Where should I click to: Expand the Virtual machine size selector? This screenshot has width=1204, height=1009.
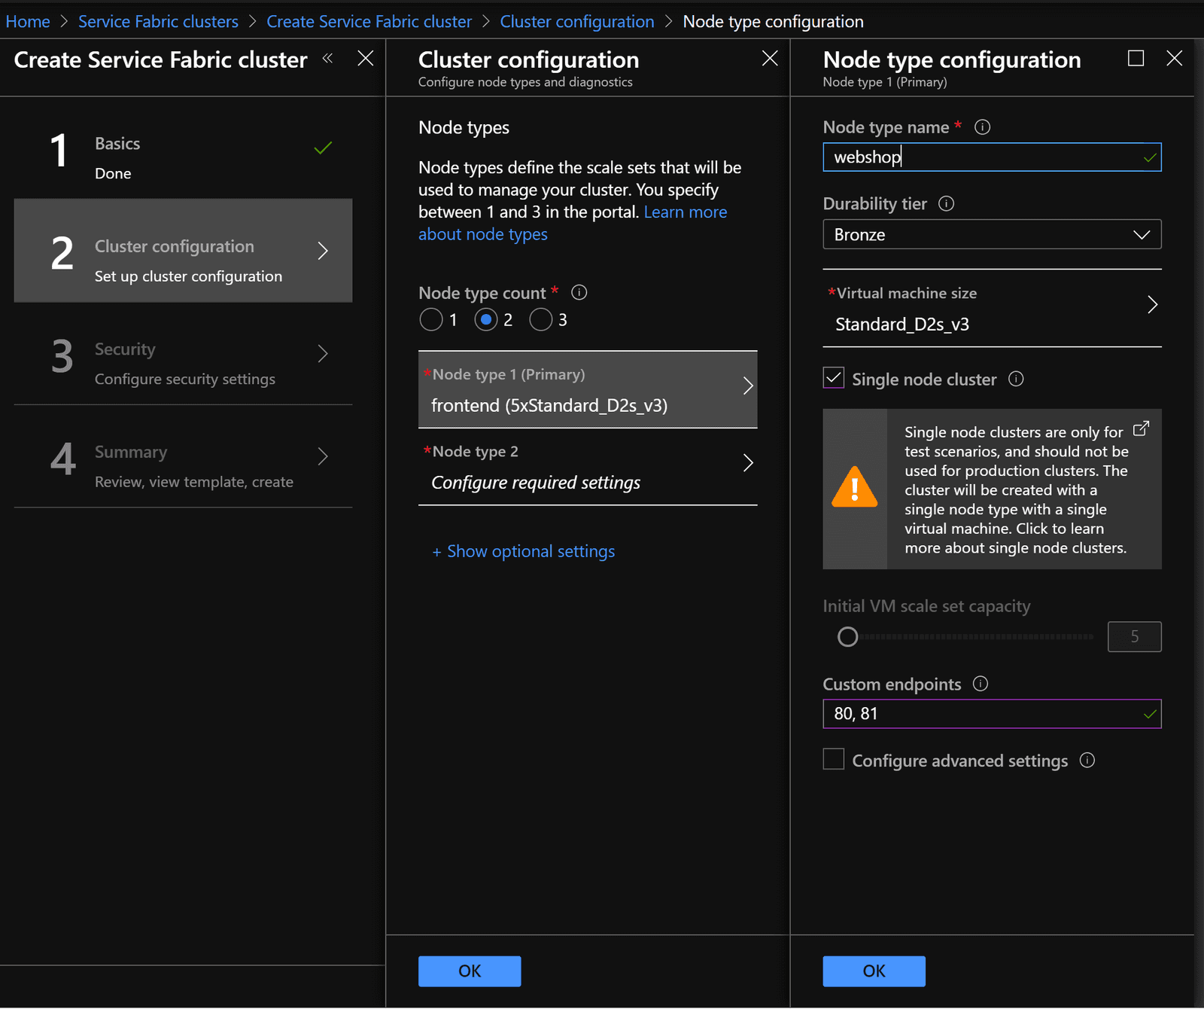point(1152,305)
